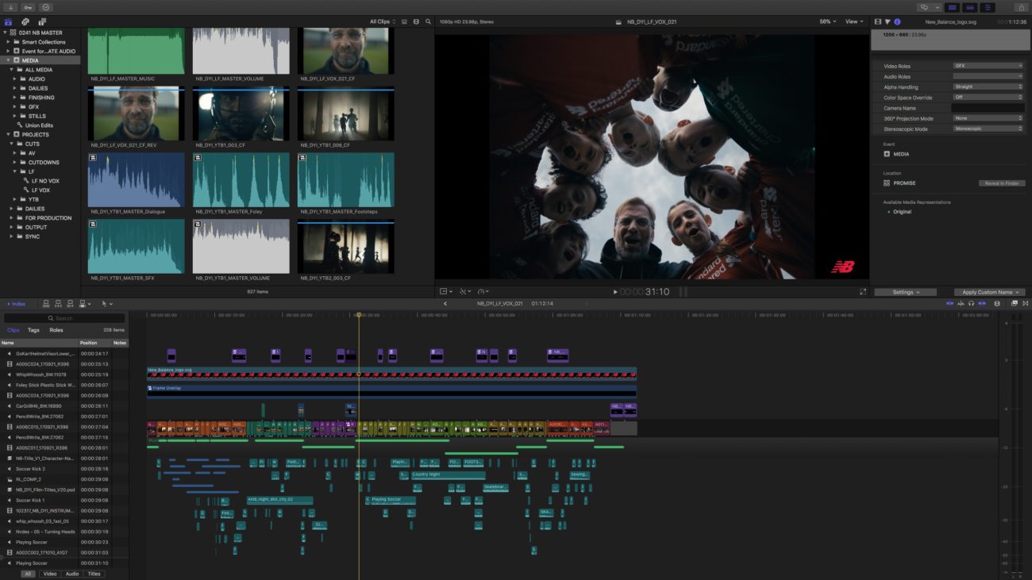Click the index Search field
This screenshot has height=580, width=1032.
point(64,318)
